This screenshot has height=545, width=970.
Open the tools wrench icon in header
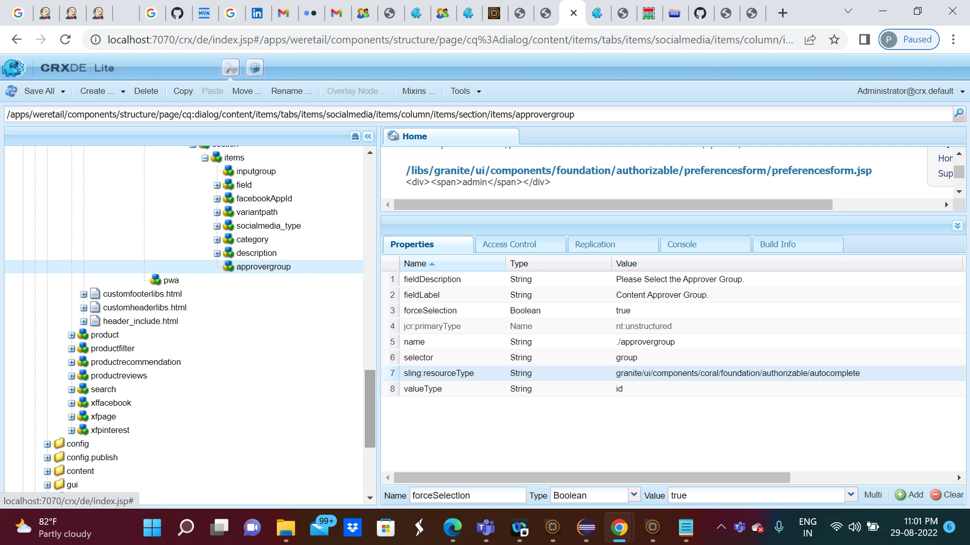pyautogui.click(x=231, y=68)
